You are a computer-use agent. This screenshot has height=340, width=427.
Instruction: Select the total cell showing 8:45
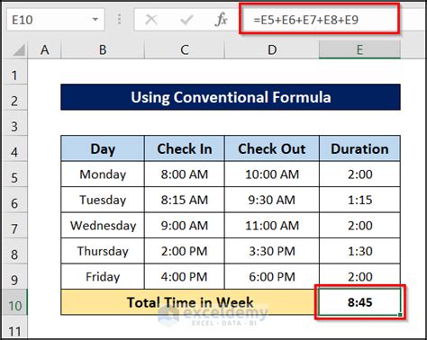[359, 302]
